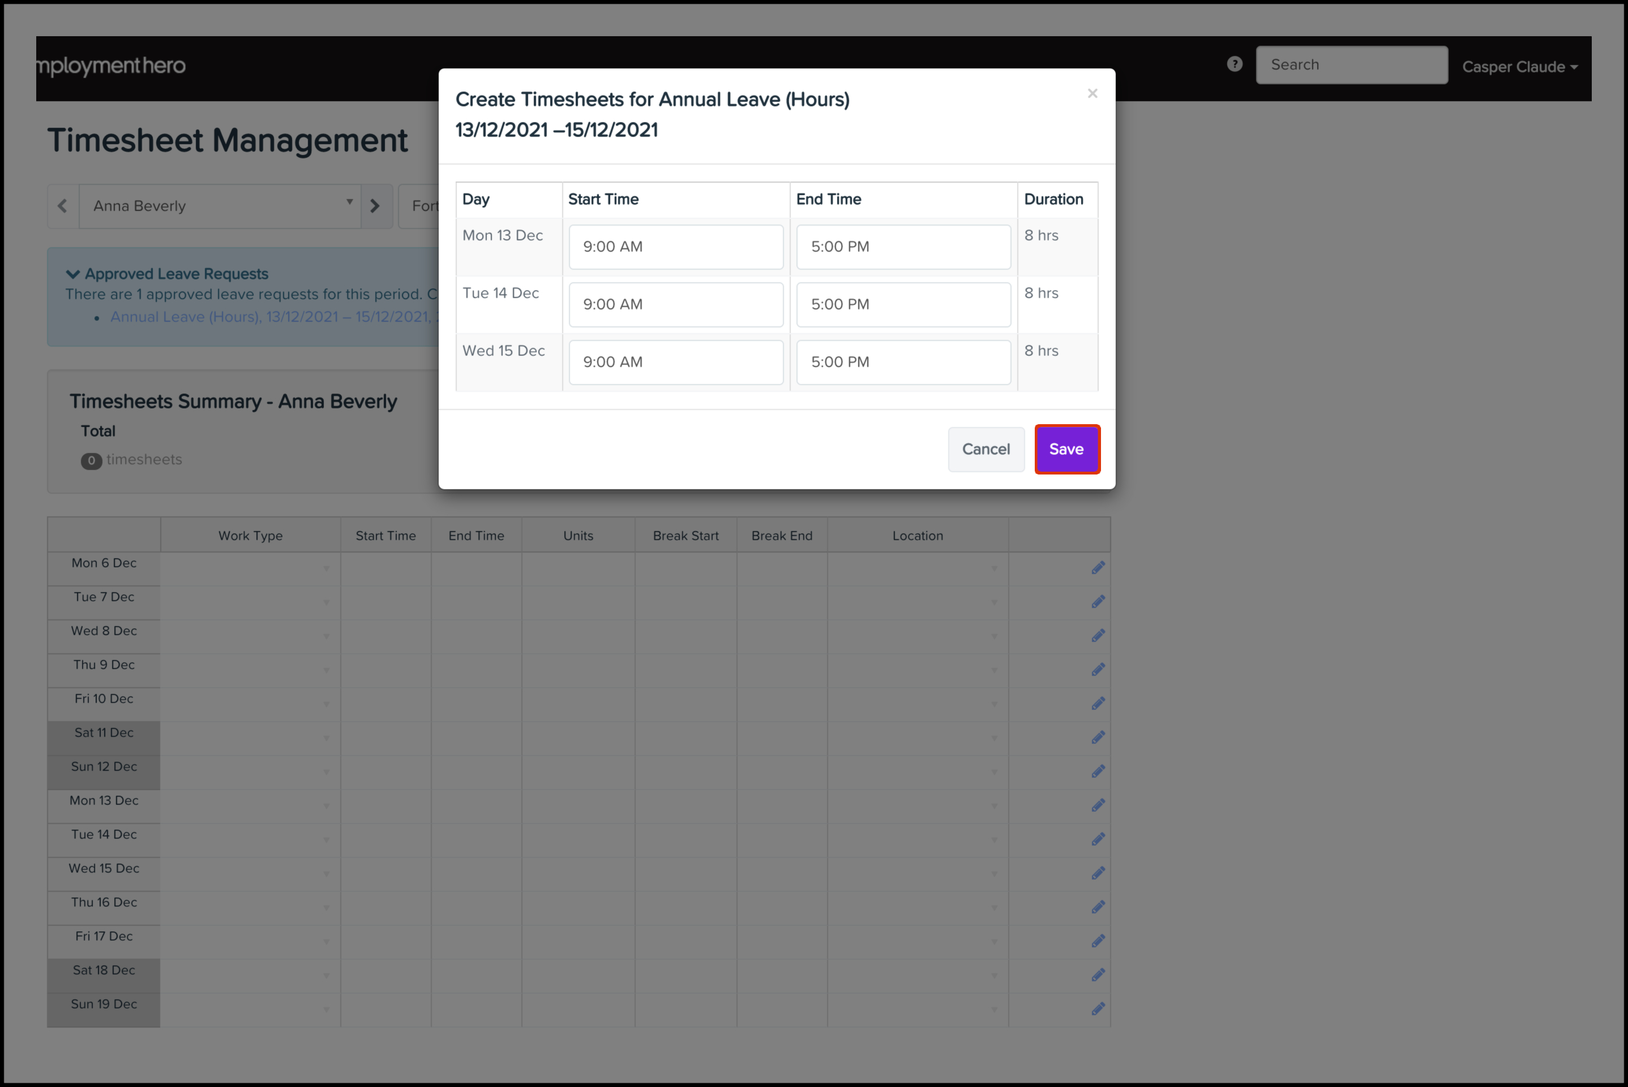This screenshot has width=1628, height=1087.
Task: Cancel the Create Timesheets dialog
Action: point(985,449)
